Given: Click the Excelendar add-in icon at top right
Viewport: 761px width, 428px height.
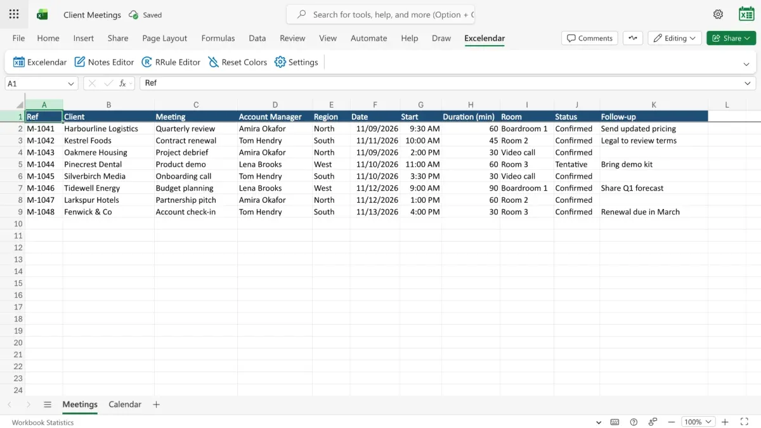Looking at the screenshot, I should [746, 14].
